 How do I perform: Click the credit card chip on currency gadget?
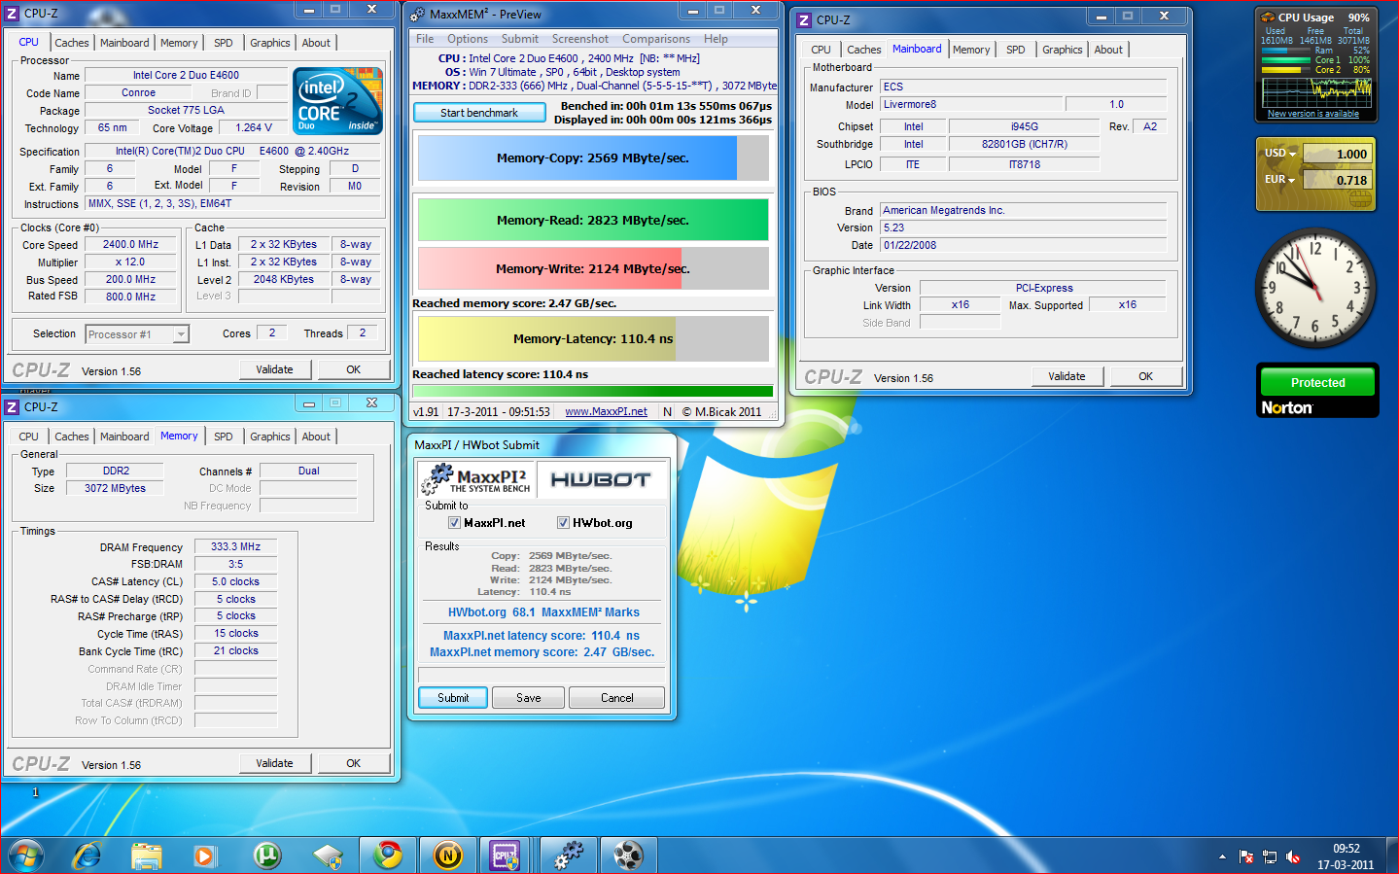(1359, 198)
